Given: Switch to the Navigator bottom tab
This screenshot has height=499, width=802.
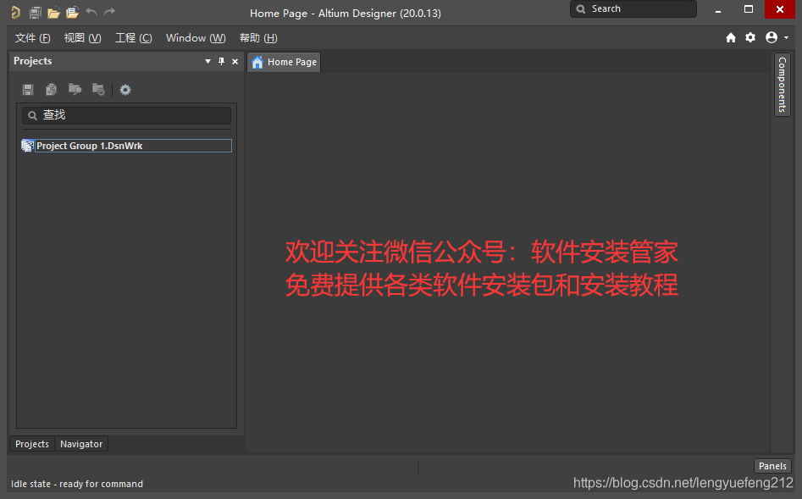Looking at the screenshot, I should coord(81,444).
